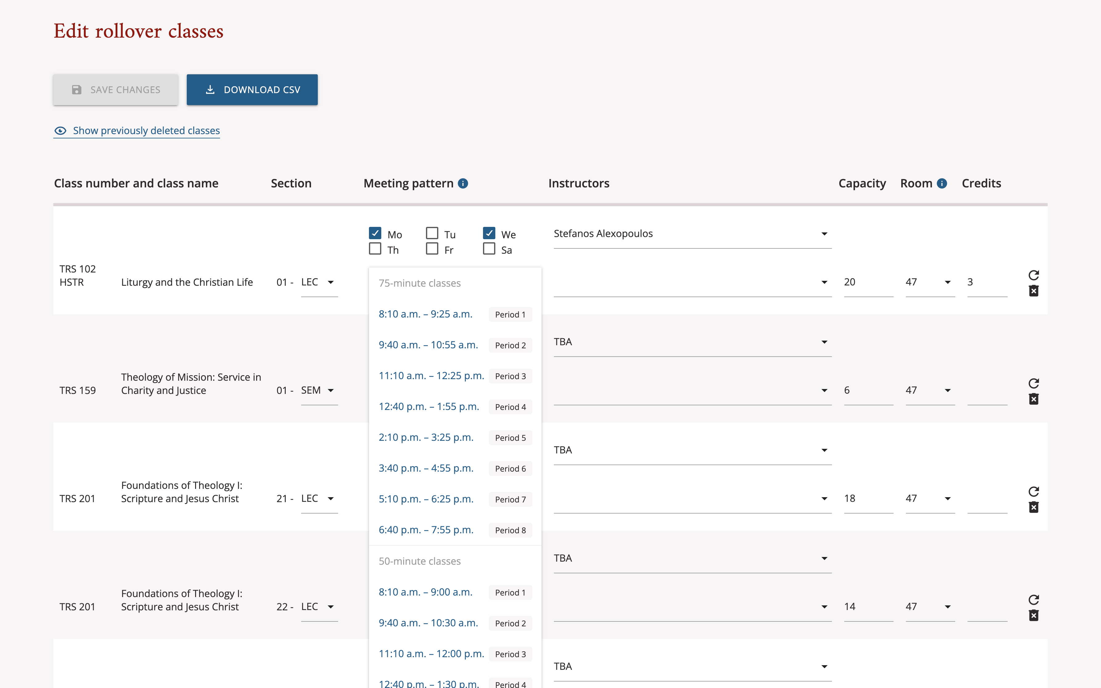Click the credits field showing 3

[987, 283]
